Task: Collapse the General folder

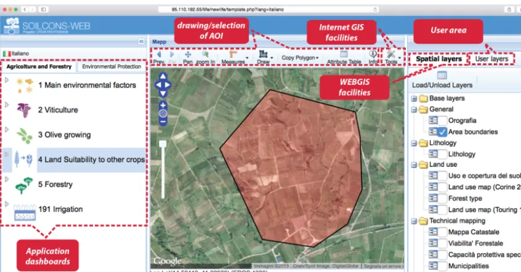Action: tap(414, 109)
